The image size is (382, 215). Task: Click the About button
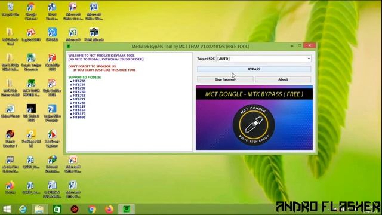click(x=283, y=79)
